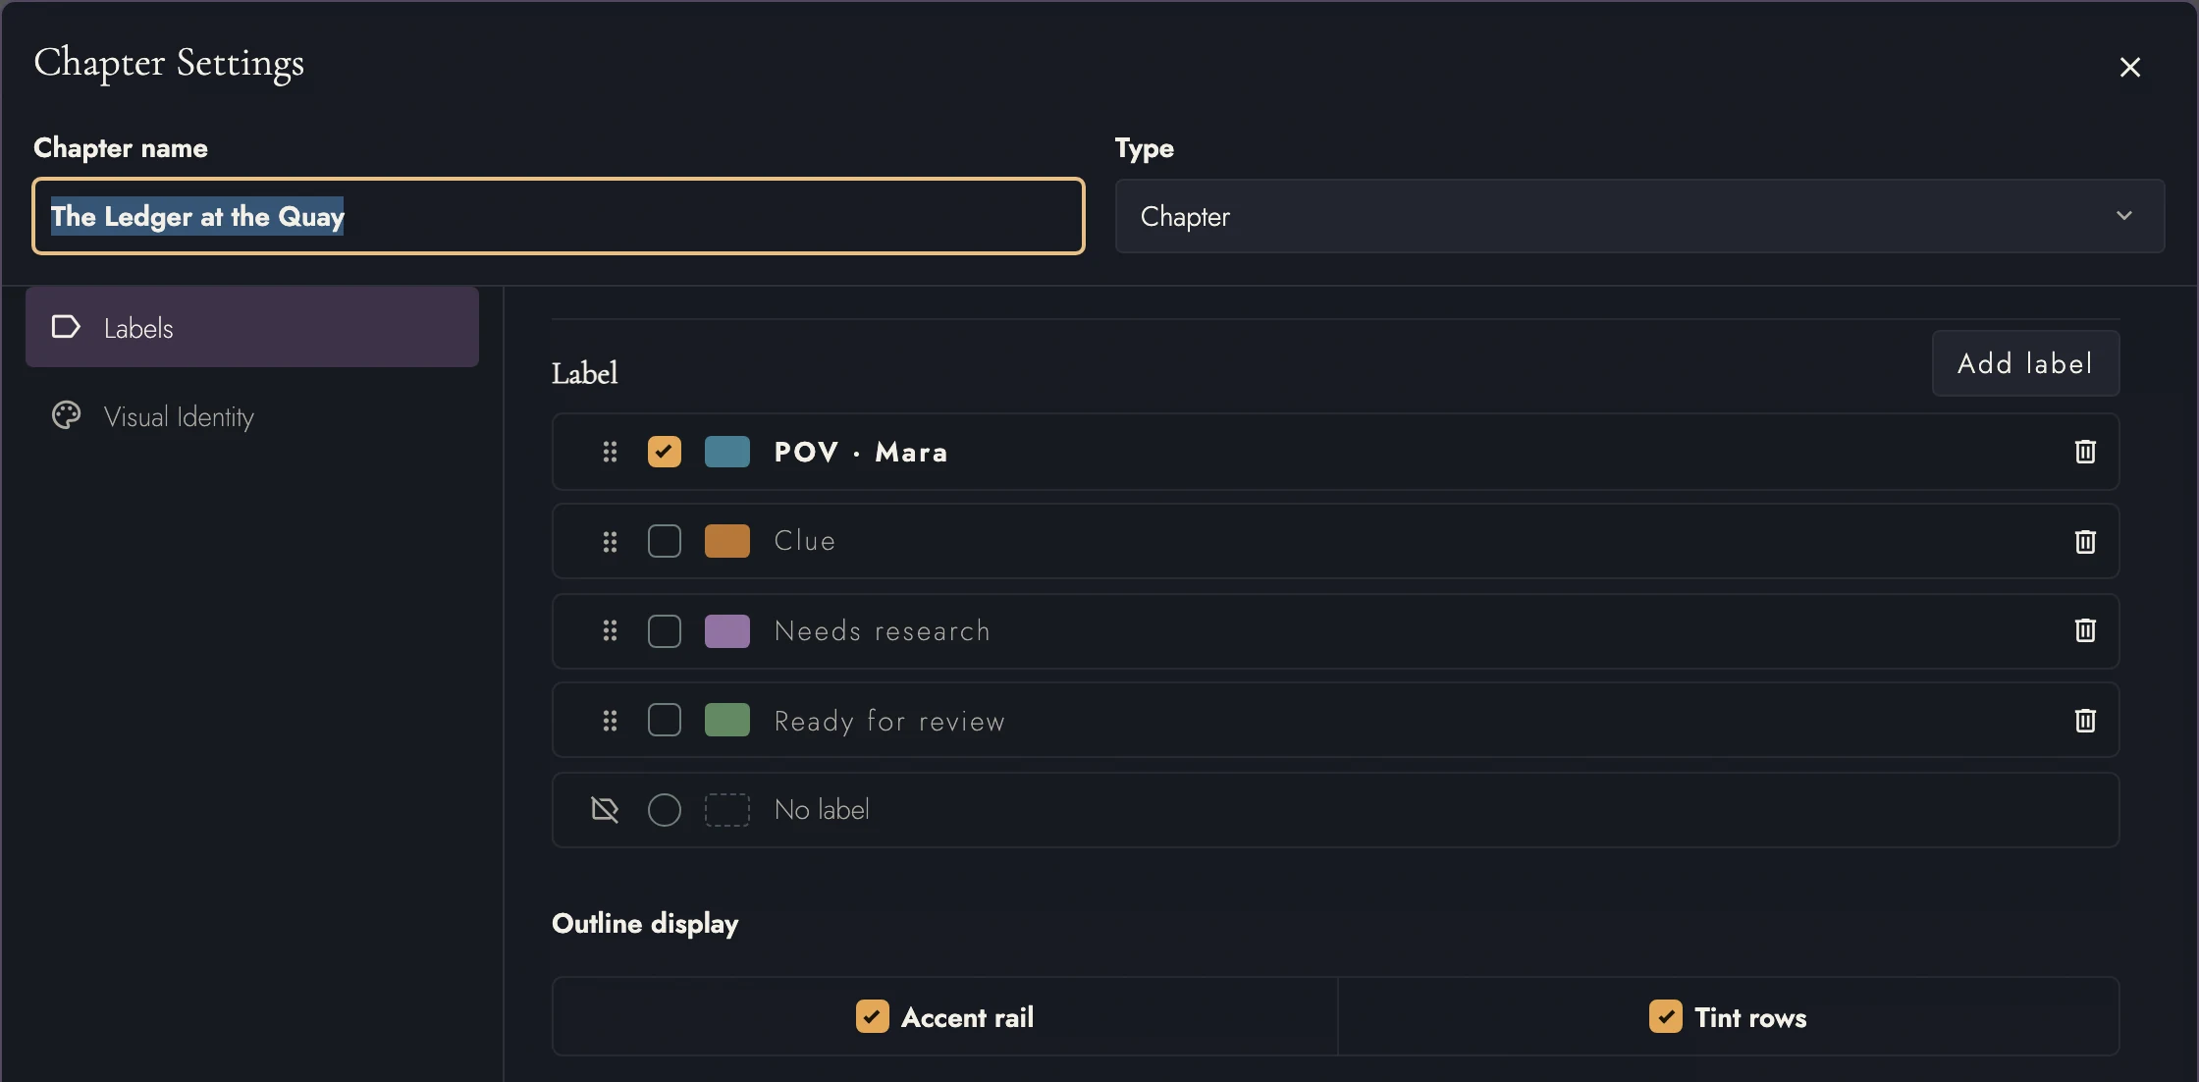
Task: Check the Ready for review checkbox
Action: tap(665, 721)
